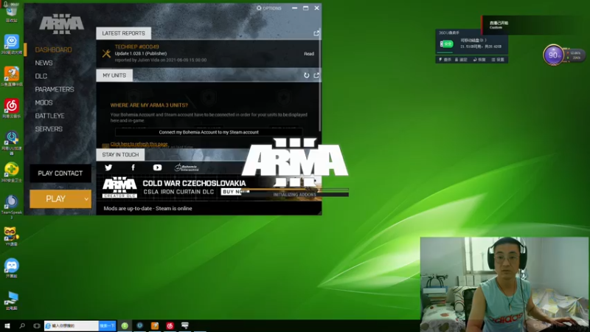
Task: Open Latest Reports in external browser icon
Action: pyautogui.click(x=316, y=33)
